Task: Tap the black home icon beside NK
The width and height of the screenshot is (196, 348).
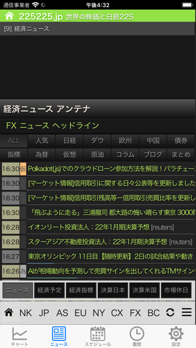Action: pos(8,312)
